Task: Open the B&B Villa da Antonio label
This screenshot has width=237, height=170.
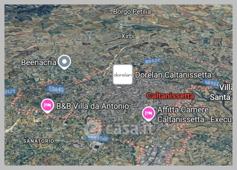Action: tap(93, 106)
